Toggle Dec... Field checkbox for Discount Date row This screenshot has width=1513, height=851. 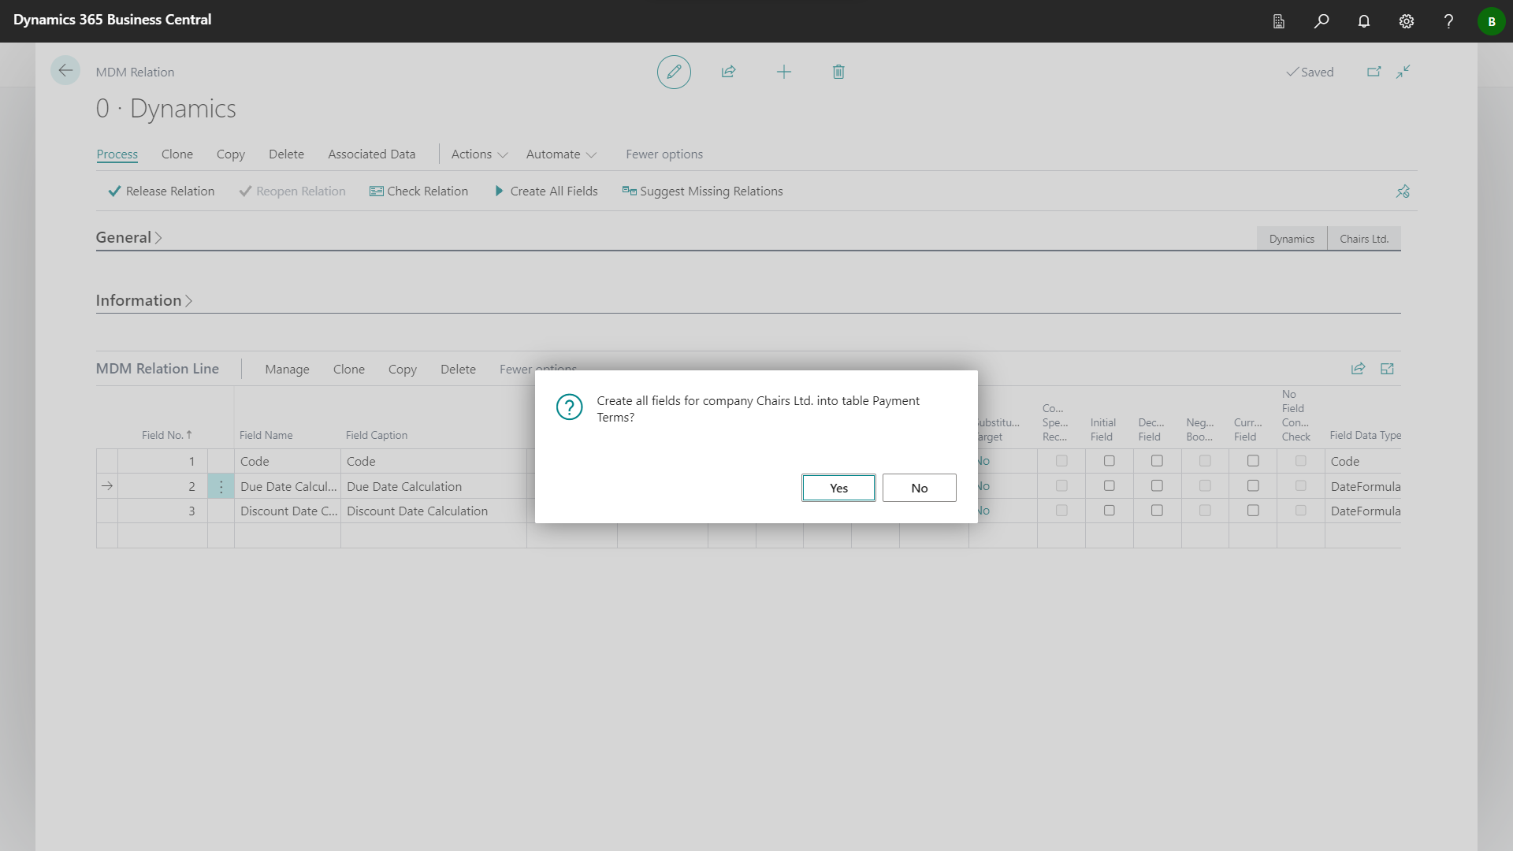(1158, 511)
